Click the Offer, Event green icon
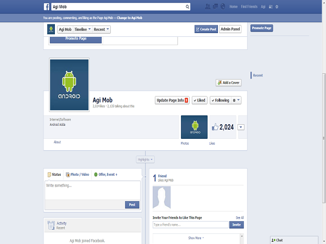326x244 pixels. pyautogui.click(x=96, y=174)
